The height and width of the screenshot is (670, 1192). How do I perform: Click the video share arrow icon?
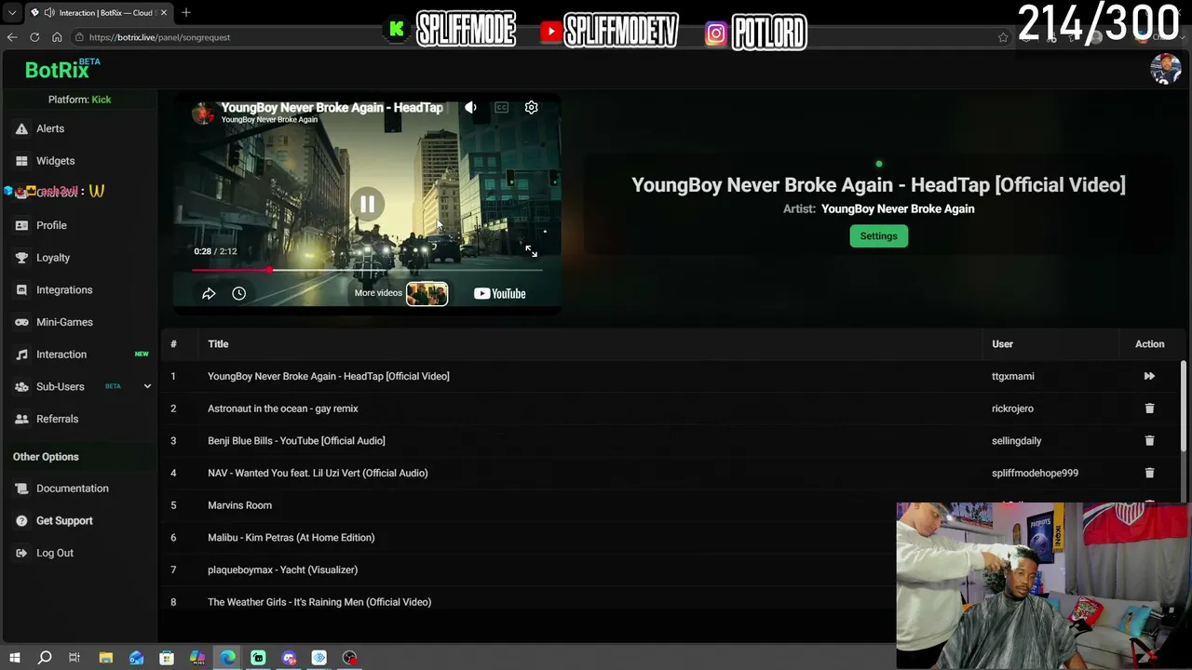tap(209, 294)
